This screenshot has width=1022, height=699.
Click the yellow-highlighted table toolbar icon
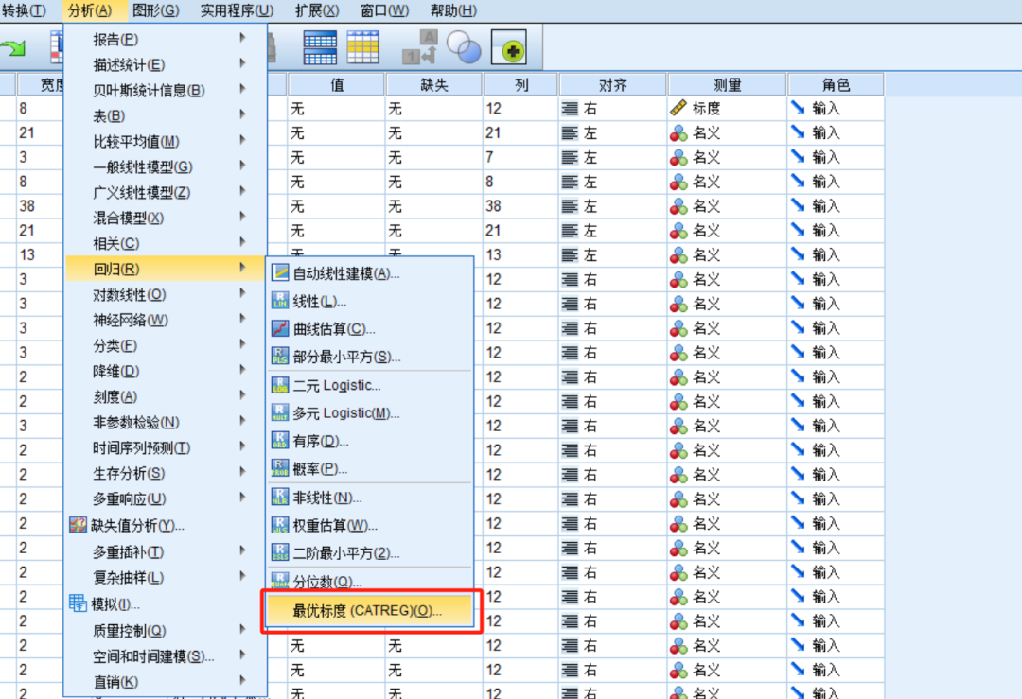point(362,47)
